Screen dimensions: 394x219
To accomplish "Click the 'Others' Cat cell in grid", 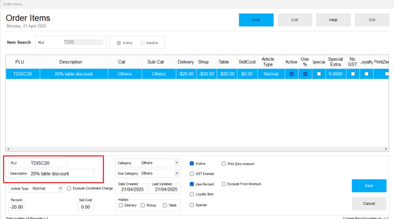I will coord(125,74).
